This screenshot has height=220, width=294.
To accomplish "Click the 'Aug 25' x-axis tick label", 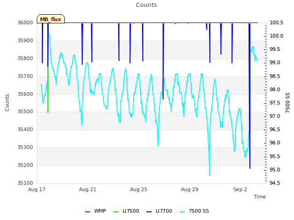I will [x=139, y=189].
